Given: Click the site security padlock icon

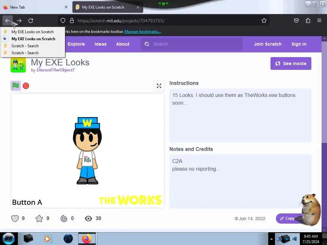Looking at the screenshot, I should (72, 21).
